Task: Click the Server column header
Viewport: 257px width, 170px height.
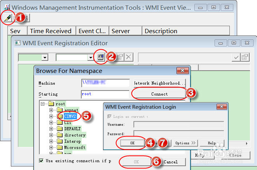Action: [126, 31]
